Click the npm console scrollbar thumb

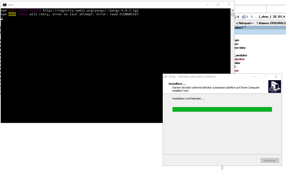pos(232,14)
